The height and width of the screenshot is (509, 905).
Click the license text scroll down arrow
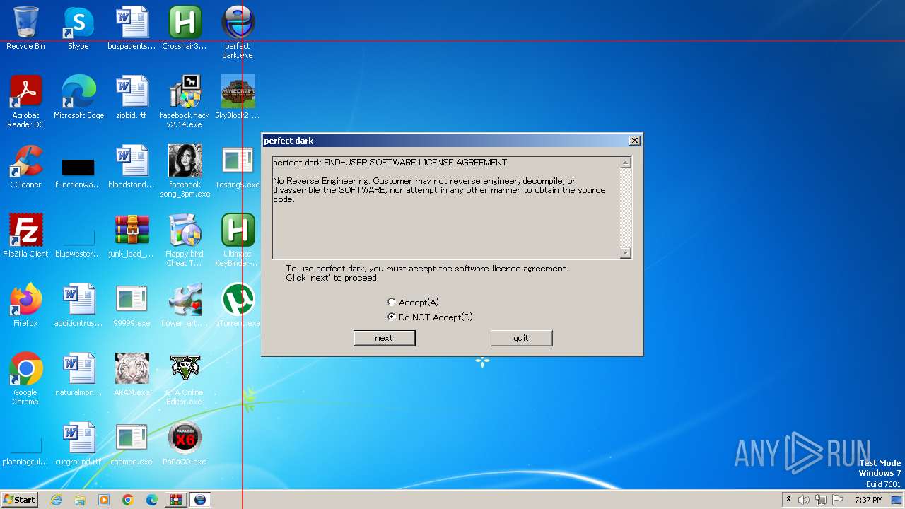coord(625,253)
